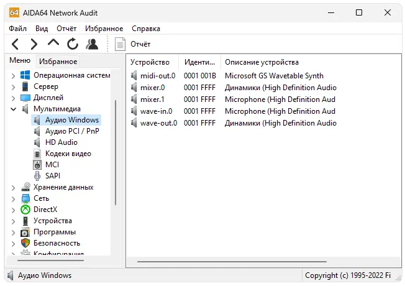Click the user silhouette toolbar icon
Image resolution: width=405 pixels, height=286 pixels.
pos(92,44)
